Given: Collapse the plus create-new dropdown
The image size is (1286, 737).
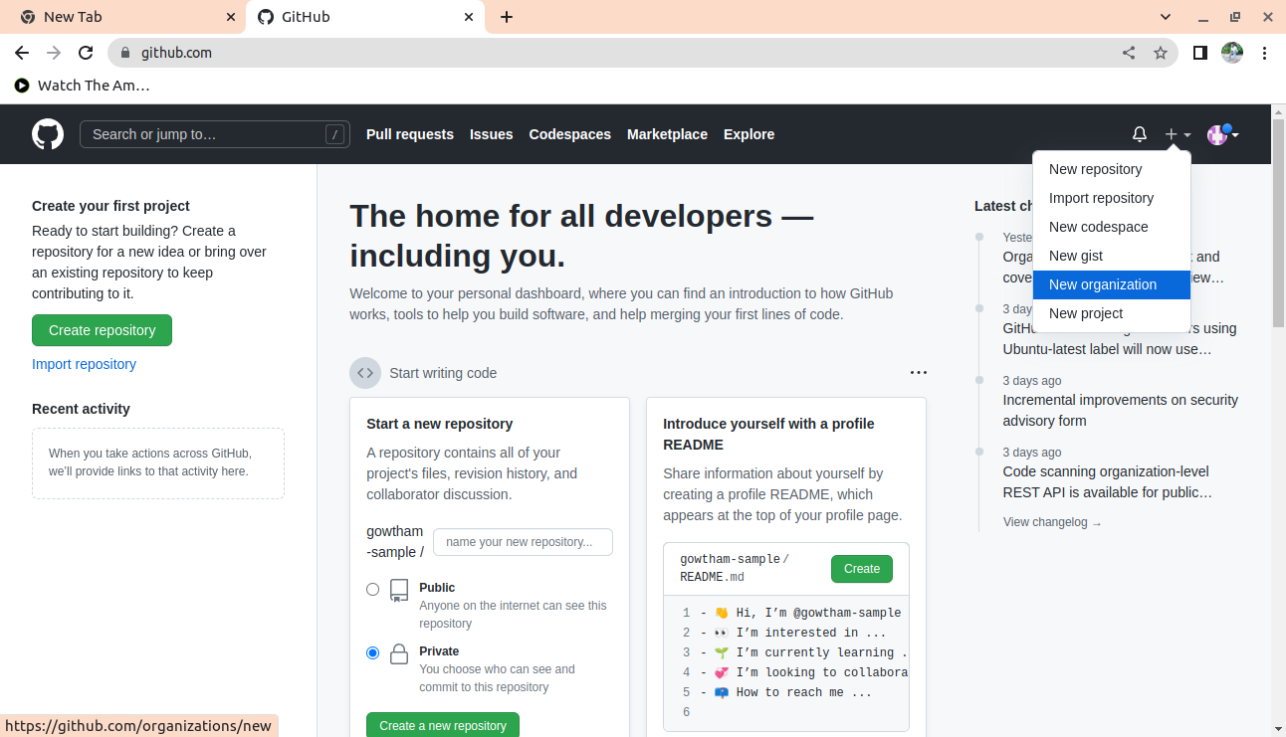Looking at the screenshot, I should click(x=1178, y=134).
